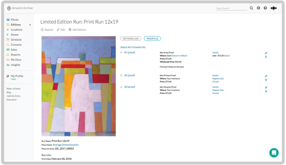Screen dimensions: 286x165
Task: Register Sale for Museum Proof
Action: tap(218, 90)
